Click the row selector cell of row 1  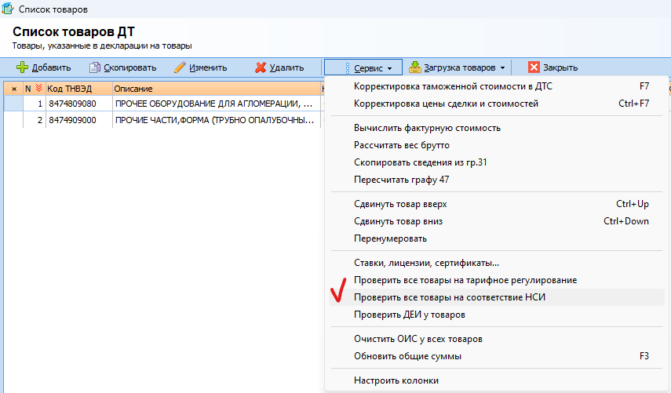click(13, 104)
